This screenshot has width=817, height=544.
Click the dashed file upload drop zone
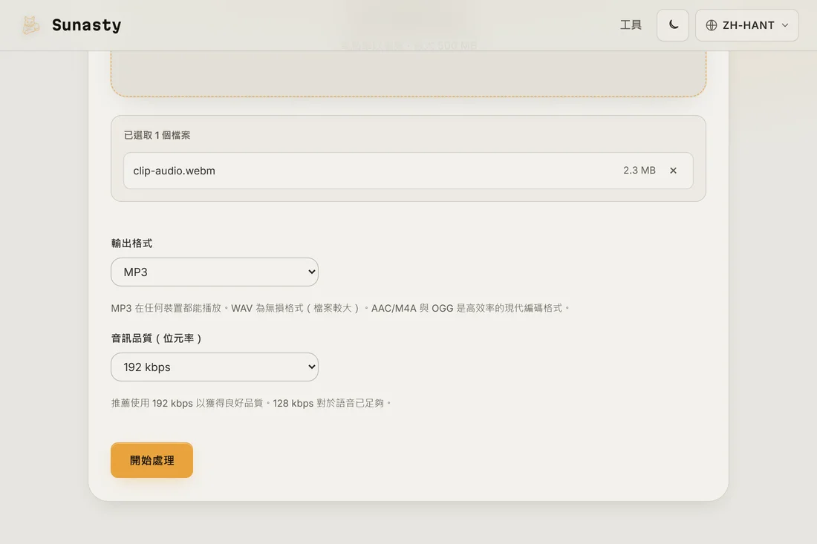click(x=408, y=73)
